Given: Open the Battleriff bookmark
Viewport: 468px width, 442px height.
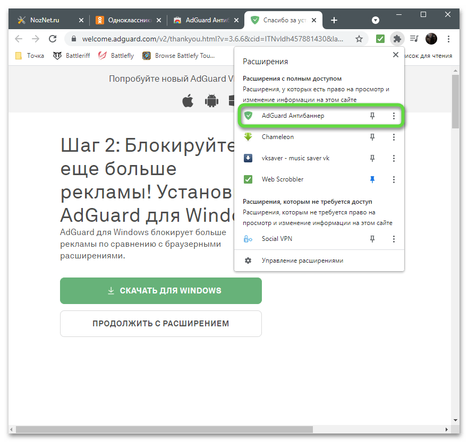Looking at the screenshot, I should (x=72, y=56).
